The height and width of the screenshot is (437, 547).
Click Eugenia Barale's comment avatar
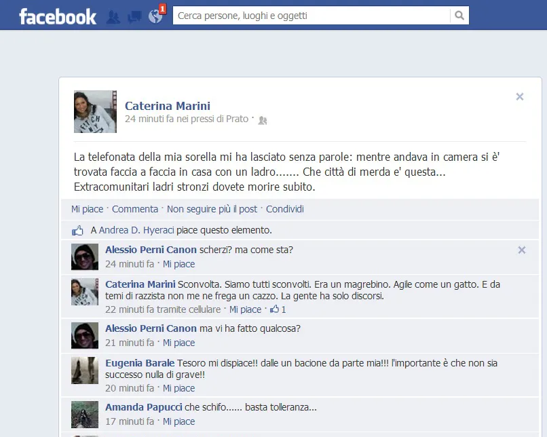pos(85,370)
